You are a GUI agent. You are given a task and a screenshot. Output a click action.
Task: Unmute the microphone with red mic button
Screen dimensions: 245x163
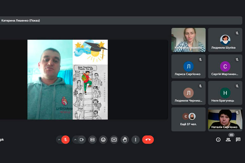pos(65,140)
